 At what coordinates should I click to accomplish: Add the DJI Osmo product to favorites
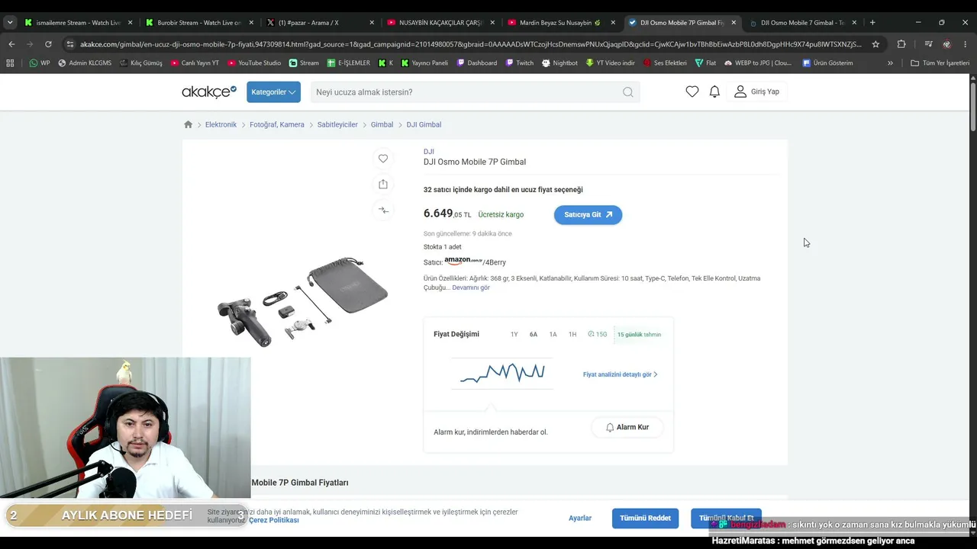coord(383,159)
